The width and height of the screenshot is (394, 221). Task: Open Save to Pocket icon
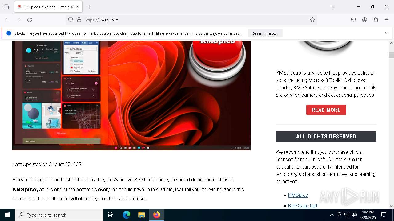(x=353, y=20)
